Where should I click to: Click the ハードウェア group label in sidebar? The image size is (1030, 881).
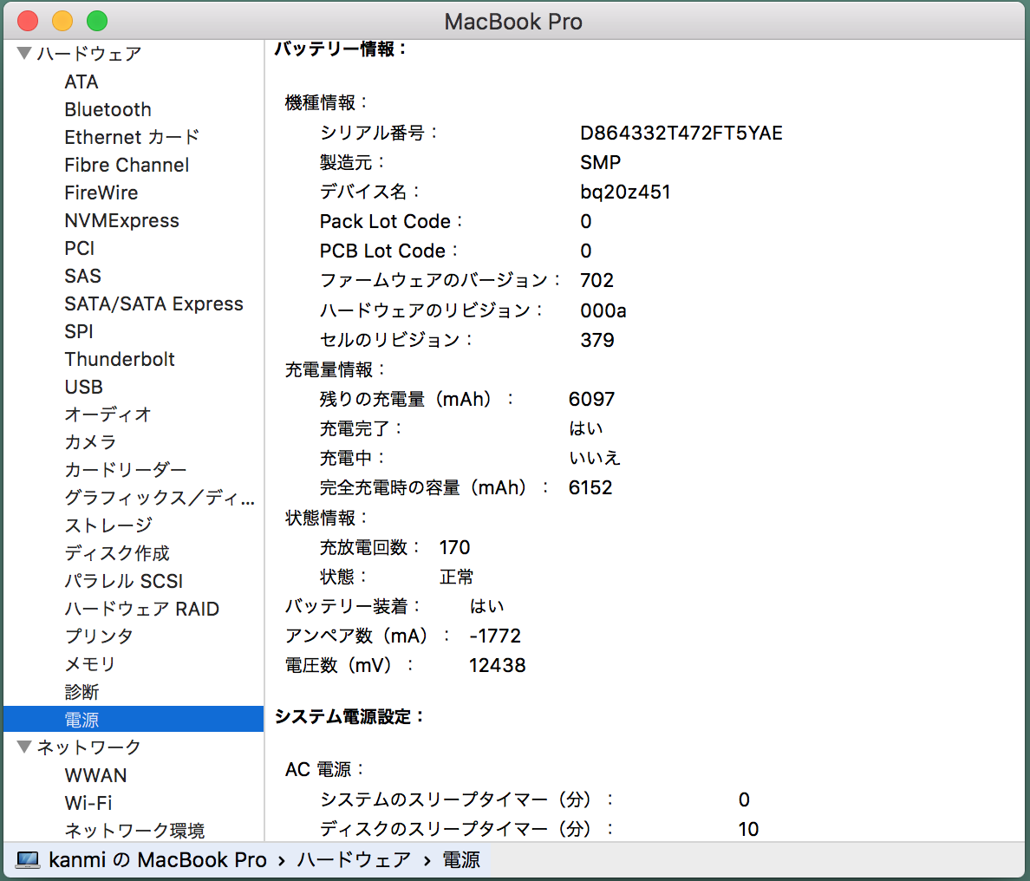tap(88, 53)
